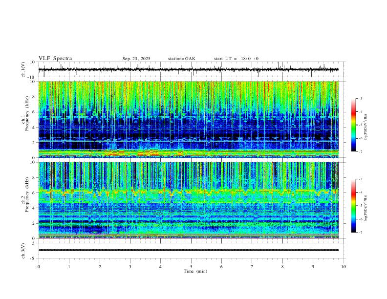Click the "-3" tick on ch.1 colorbar
The width and height of the screenshot is (387, 299).
pos(360,99)
